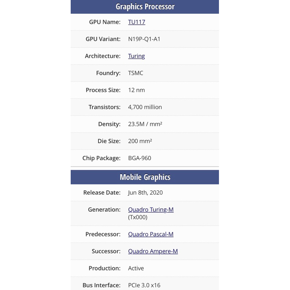Visit the Quadro Pascal-M predecessor link

coord(151,235)
